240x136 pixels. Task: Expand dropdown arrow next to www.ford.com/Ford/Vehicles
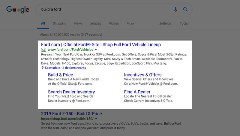(x=96, y=50)
